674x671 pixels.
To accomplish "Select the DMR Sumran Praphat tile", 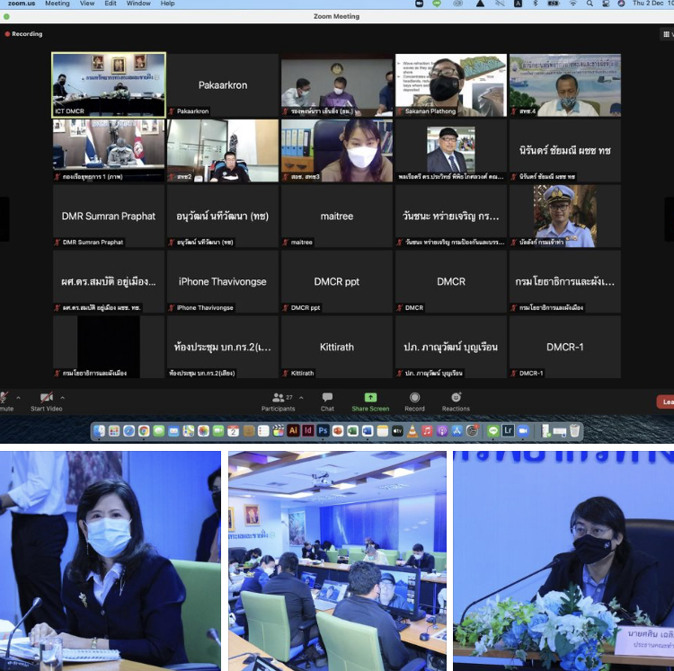I will click(109, 216).
